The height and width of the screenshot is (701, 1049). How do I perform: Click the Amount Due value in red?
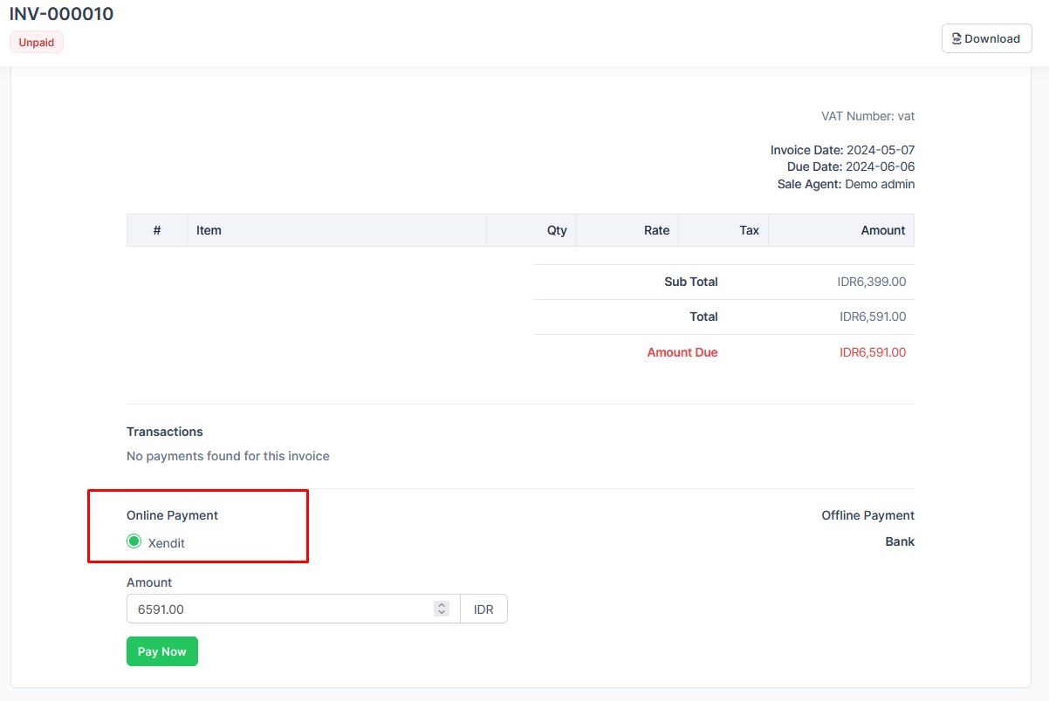point(873,352)
